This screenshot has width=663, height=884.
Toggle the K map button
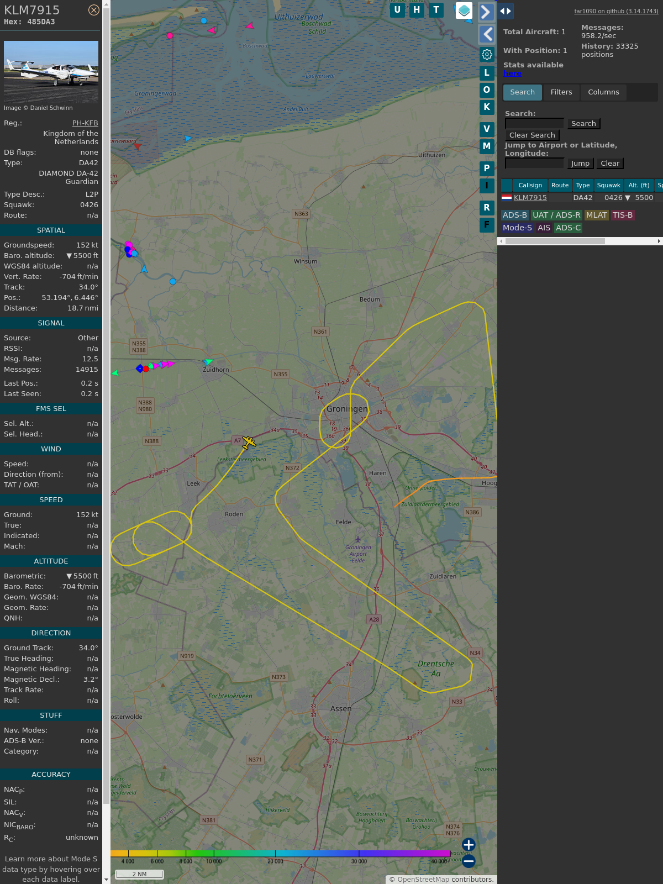487,107
